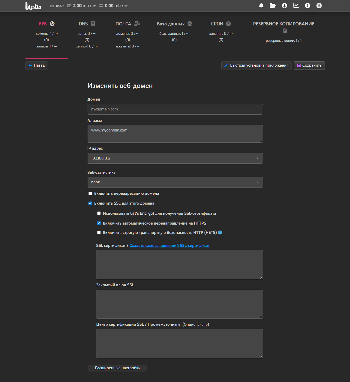Open statistics chart icon
The width and height of the screenshot is (350, 382).
click(296, 6)
